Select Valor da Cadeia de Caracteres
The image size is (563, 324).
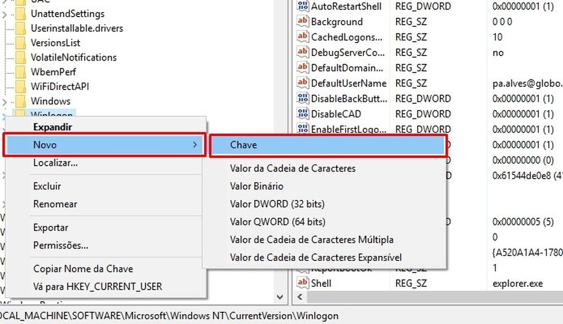(292, 168)
